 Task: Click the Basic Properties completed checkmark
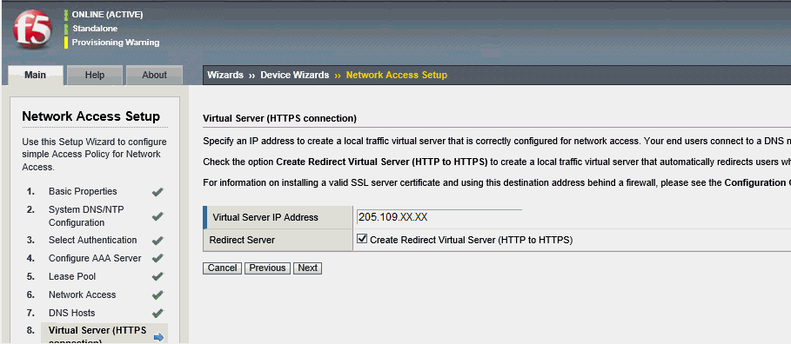click(x=158, y=192)
